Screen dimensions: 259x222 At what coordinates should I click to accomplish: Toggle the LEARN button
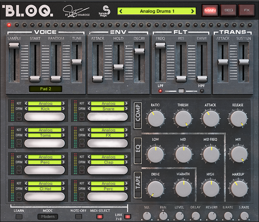19,217
